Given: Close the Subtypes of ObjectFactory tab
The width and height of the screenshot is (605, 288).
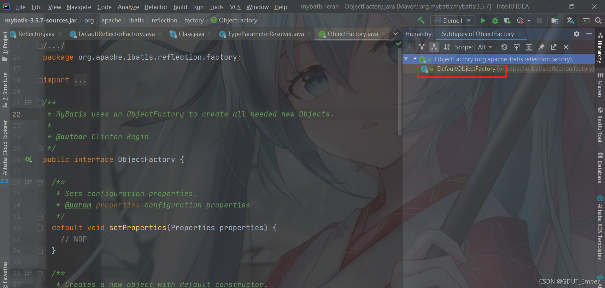Looking at the screenshot, I should coord(520,34).
